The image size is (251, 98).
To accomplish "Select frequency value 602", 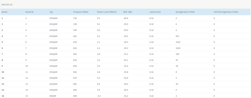I will click(x=75, y=36).
